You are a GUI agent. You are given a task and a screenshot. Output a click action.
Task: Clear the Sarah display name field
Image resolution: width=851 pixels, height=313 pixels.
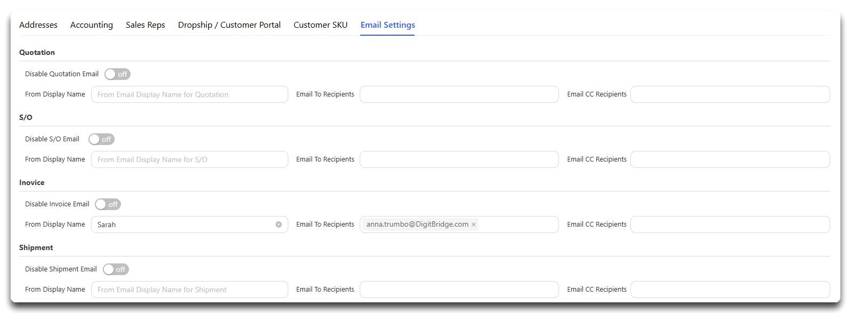coord(279,224)
